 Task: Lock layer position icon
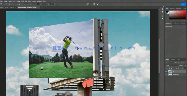click(x=174, y=68)
